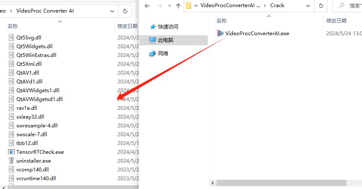
Task: Click the search magnifier icon in Crack window
Action: (x=341, y=5)
